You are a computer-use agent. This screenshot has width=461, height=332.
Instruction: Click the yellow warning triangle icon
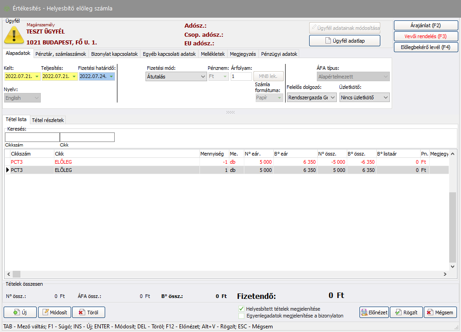point(14,34)
